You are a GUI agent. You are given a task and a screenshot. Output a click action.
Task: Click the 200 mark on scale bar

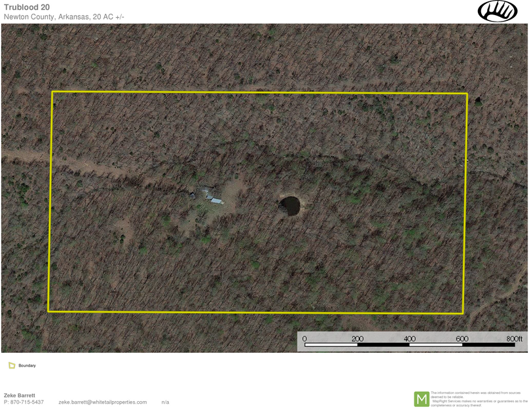point(357,338)
